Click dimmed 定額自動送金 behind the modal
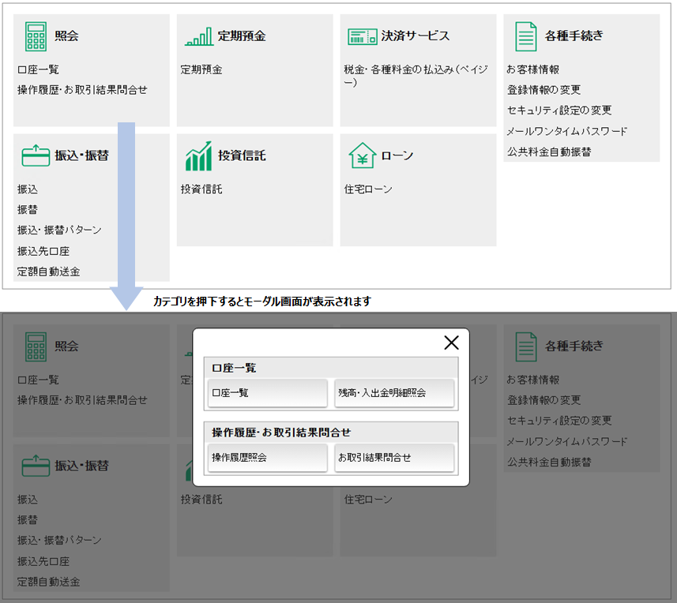This screenshot has height=603, width=677. point(48,582)
